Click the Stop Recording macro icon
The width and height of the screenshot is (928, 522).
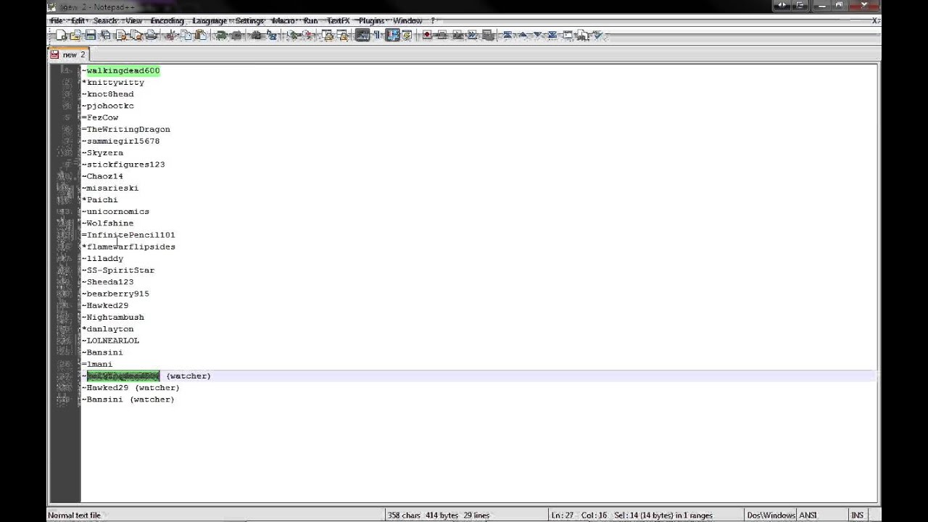click(x=442, y=35)
